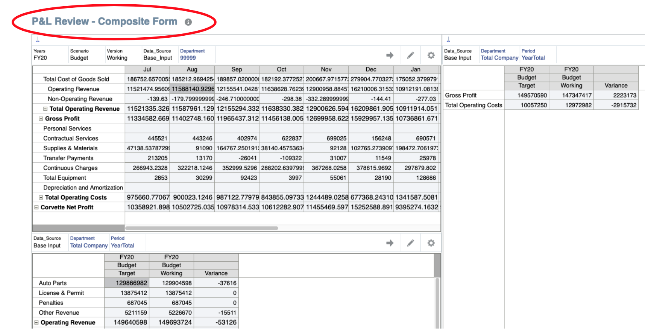Click the License & Permit row label
Image resolution: width=669 pixels, height=334 pixels.
(61, 293)
